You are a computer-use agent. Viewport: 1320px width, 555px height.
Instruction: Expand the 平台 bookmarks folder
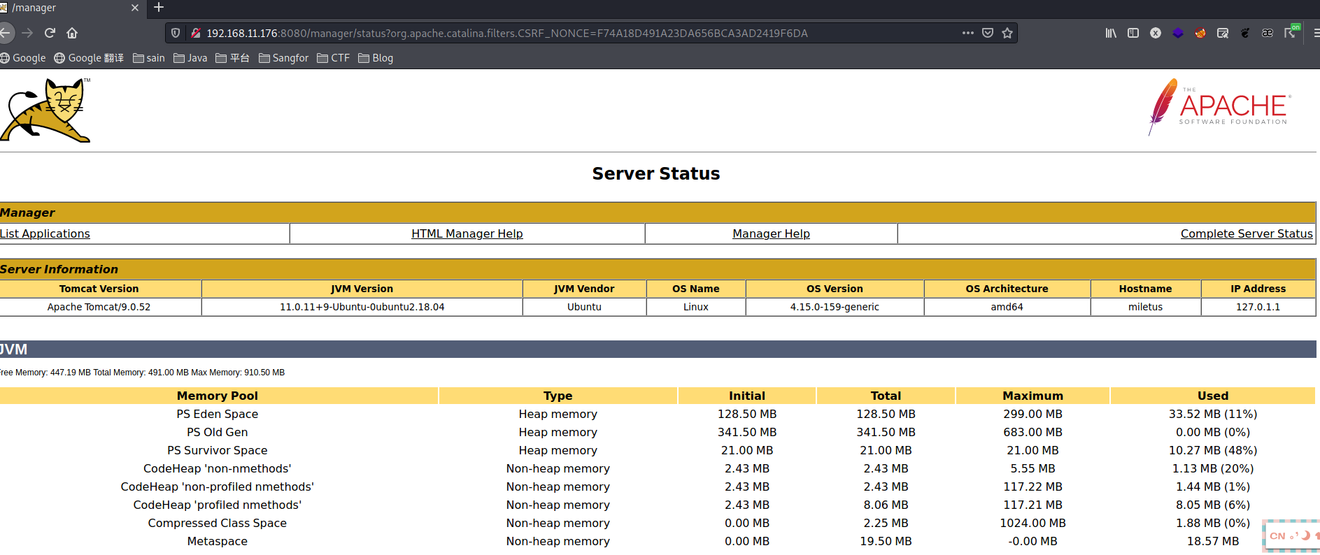point(233,58)
